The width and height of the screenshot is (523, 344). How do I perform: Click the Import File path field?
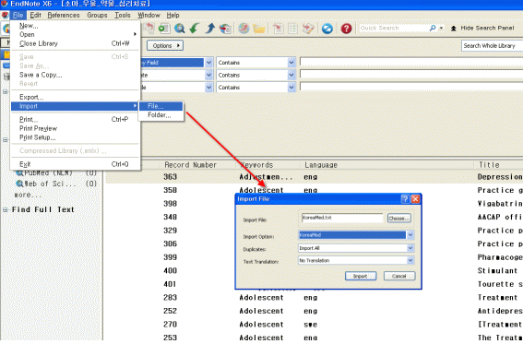[x=342, y=219]
